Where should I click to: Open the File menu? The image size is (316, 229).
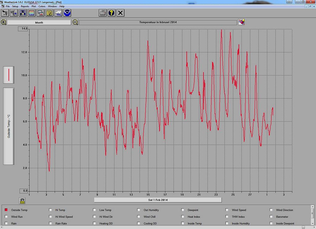(x=8, y=6)
